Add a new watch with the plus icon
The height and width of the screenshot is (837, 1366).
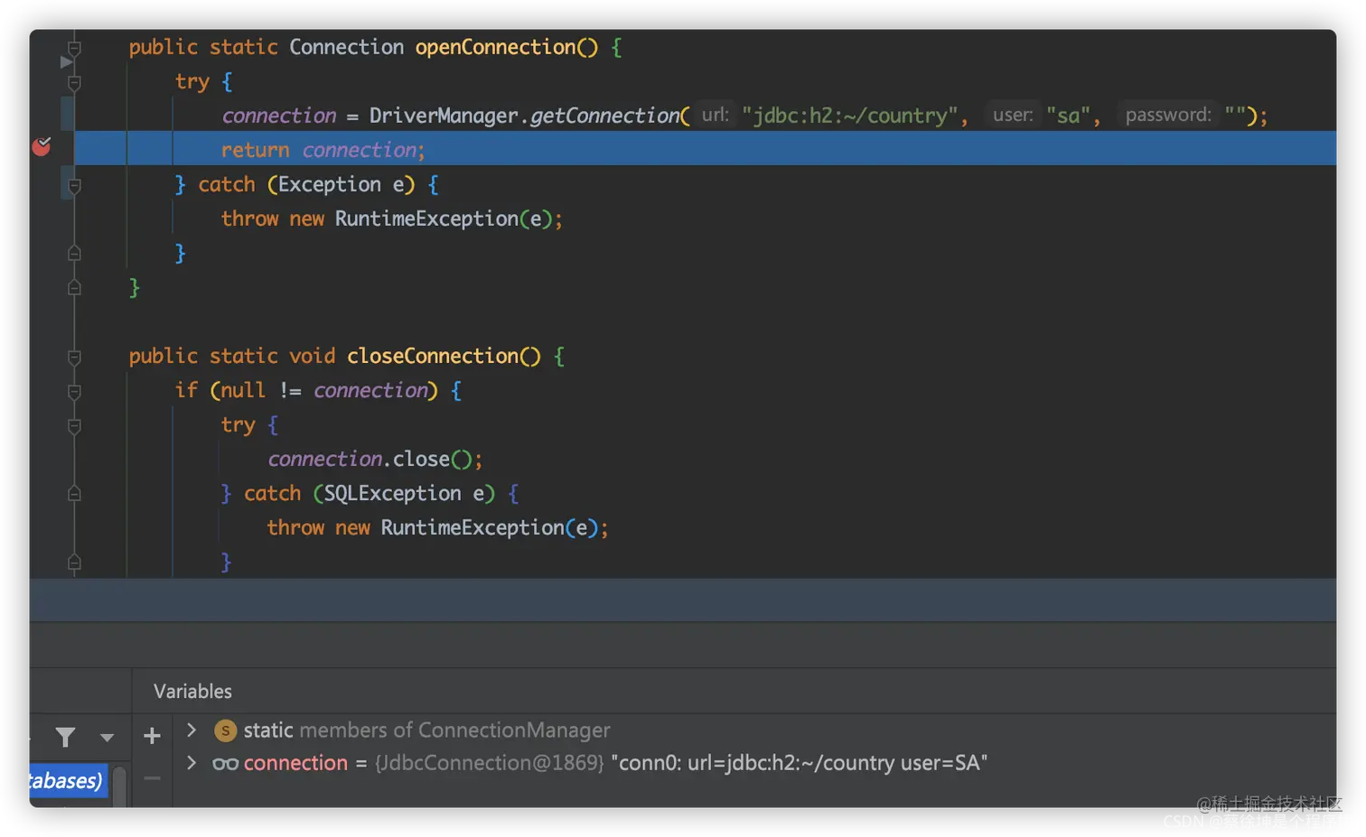[152, 736]
